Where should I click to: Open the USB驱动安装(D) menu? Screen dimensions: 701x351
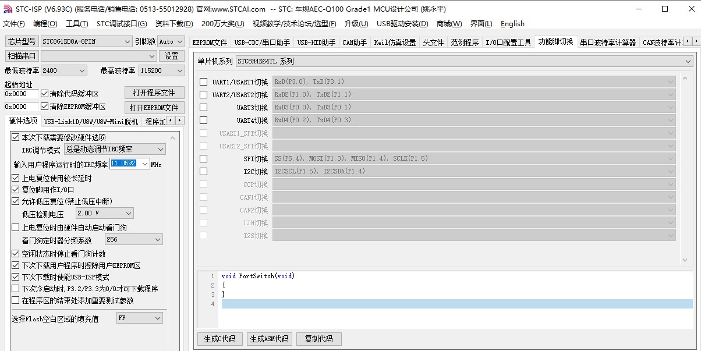[x=402, y=24]
